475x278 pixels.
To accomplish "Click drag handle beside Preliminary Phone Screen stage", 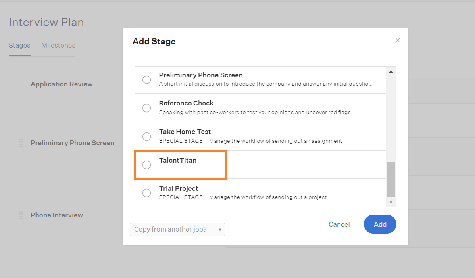I will pos(21,143).
